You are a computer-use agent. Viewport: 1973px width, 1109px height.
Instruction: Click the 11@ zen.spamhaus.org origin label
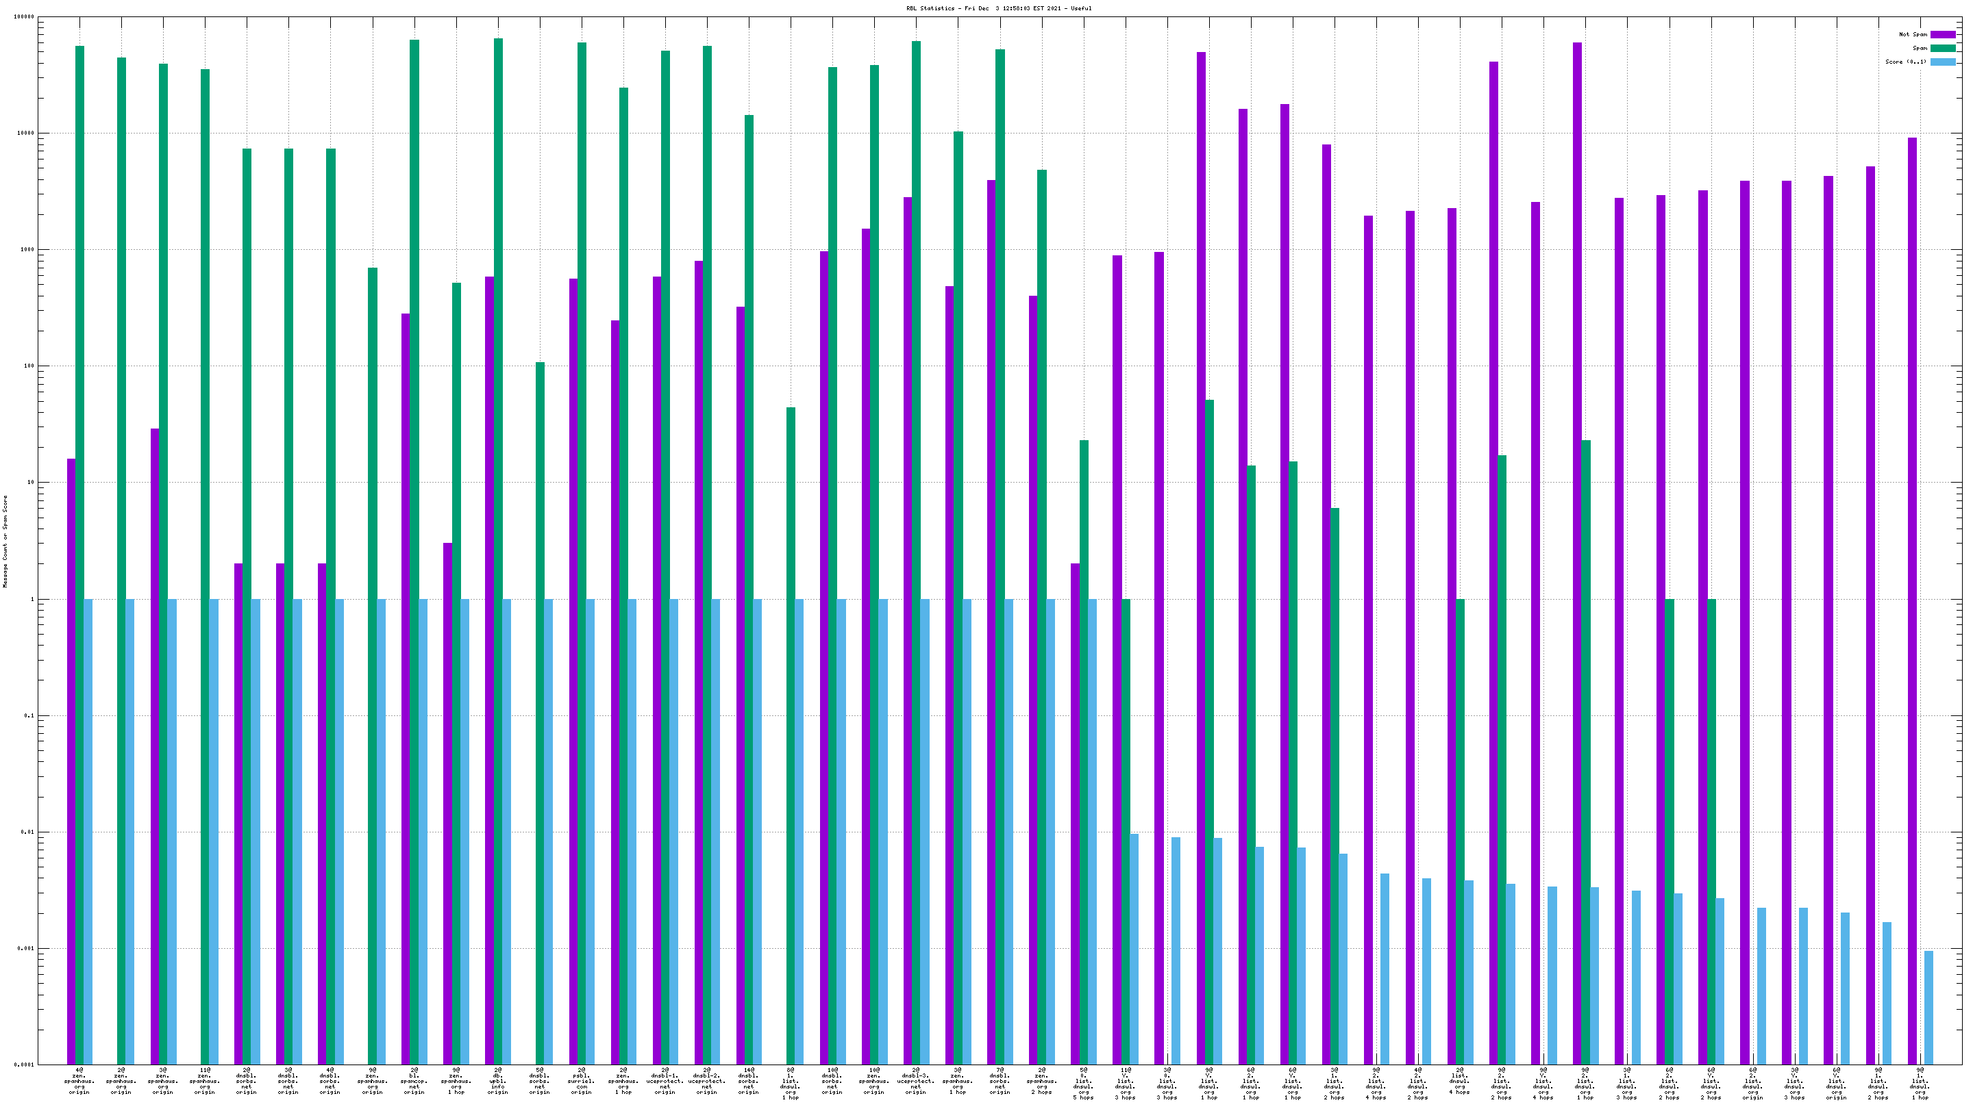[205, 1081]
